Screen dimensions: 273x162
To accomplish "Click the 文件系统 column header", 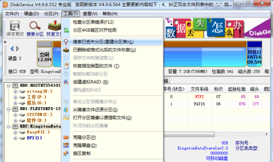I will click(199, 89).
